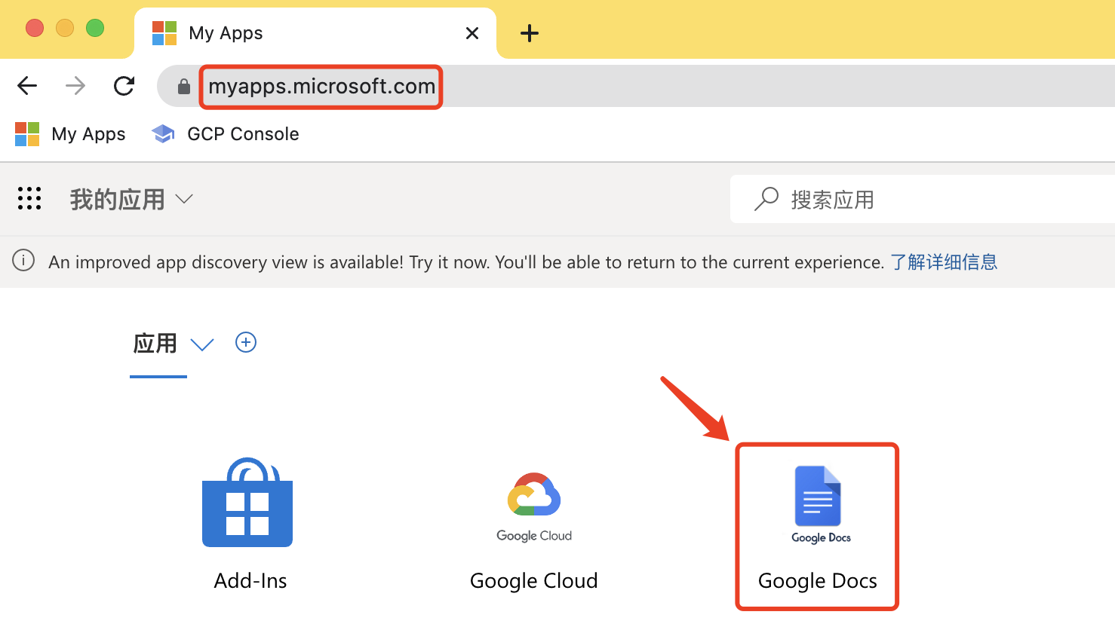Image resolution: width=1115 pixels, height=630 pixels.
Task: Launch the Google Cloud app icon
Action: click(534, 506)
